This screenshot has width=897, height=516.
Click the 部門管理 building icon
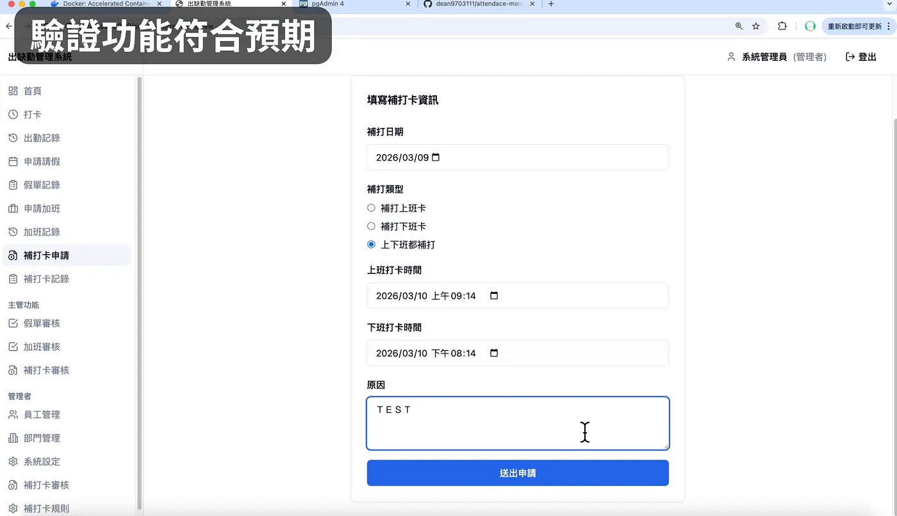[x=13, y=438]
